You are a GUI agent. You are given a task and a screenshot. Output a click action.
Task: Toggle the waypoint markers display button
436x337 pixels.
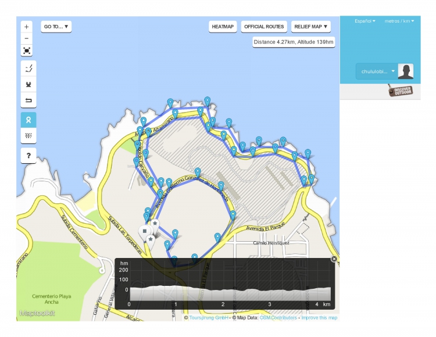click(28, 119)
